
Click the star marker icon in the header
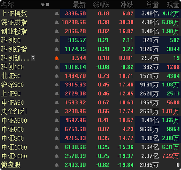pos(43,5)
